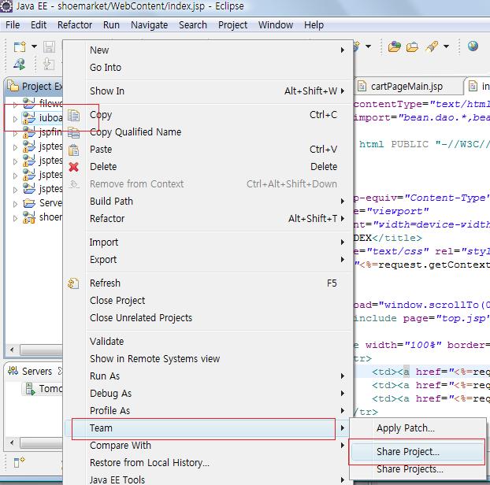Click the Project Explorer folder icon
The height and width of the screenshot is (485, 490).
pyautogui.click(x=13, y=86)
